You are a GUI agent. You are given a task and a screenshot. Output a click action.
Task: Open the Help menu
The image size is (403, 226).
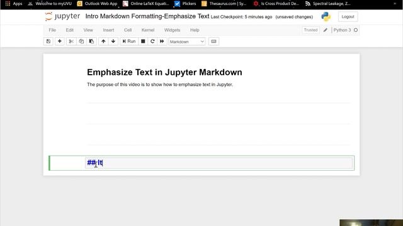pyautogui.click(x=195, y=30)
